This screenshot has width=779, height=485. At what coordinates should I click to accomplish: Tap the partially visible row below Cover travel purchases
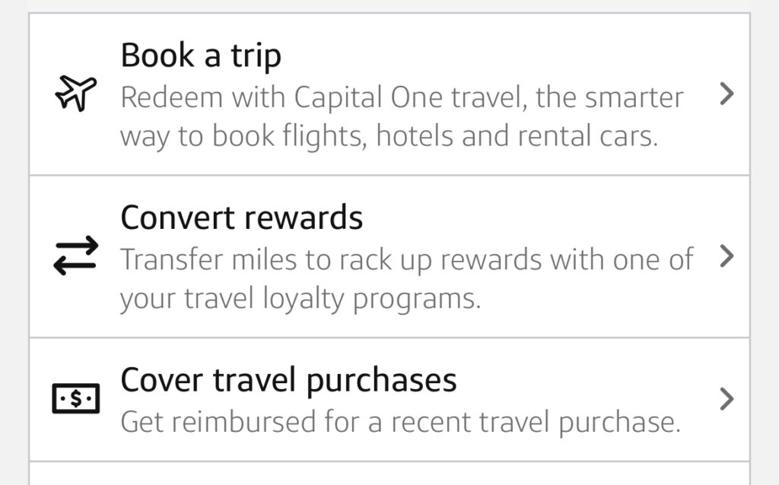click(x=389, y=473)
